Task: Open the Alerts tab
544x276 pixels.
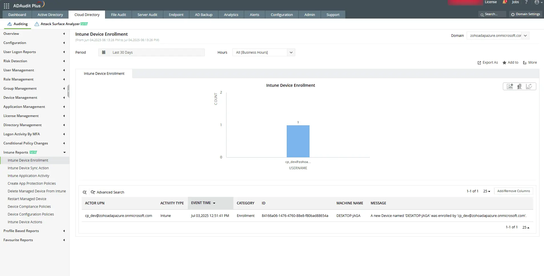Action: tap(254, 15)
